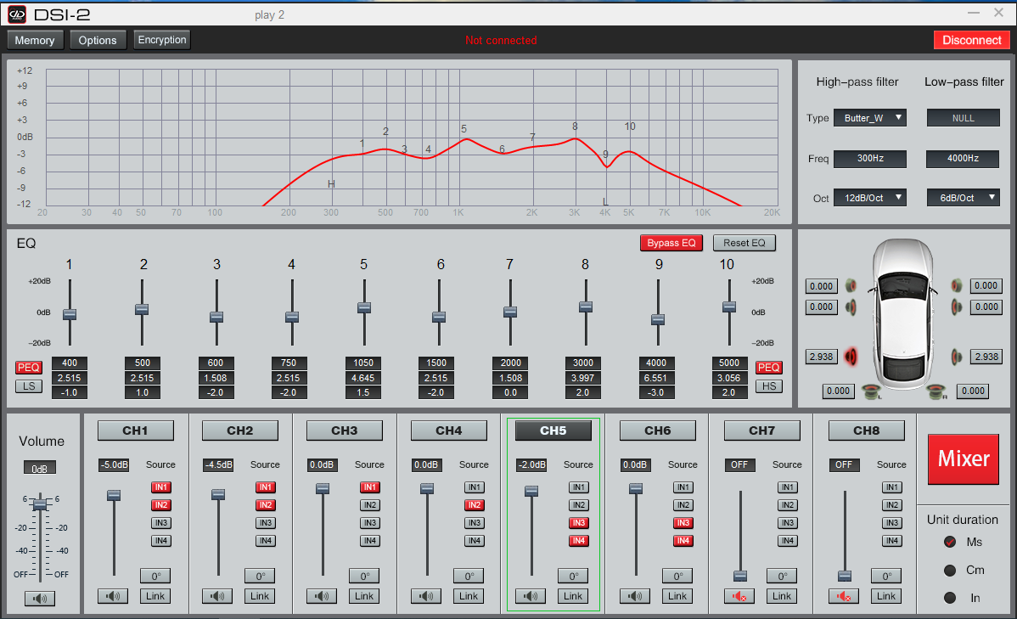Mute the master Volume speaker icon

(x=39, y=599)
